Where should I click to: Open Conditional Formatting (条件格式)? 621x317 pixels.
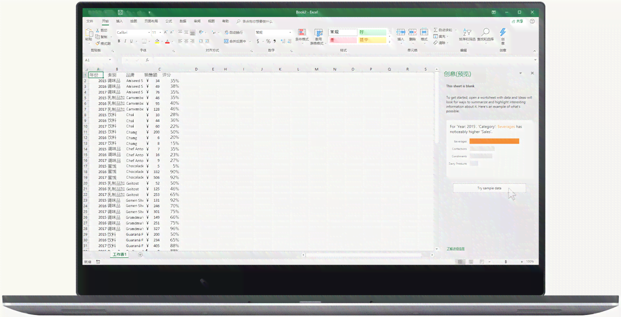pos(302,36)
